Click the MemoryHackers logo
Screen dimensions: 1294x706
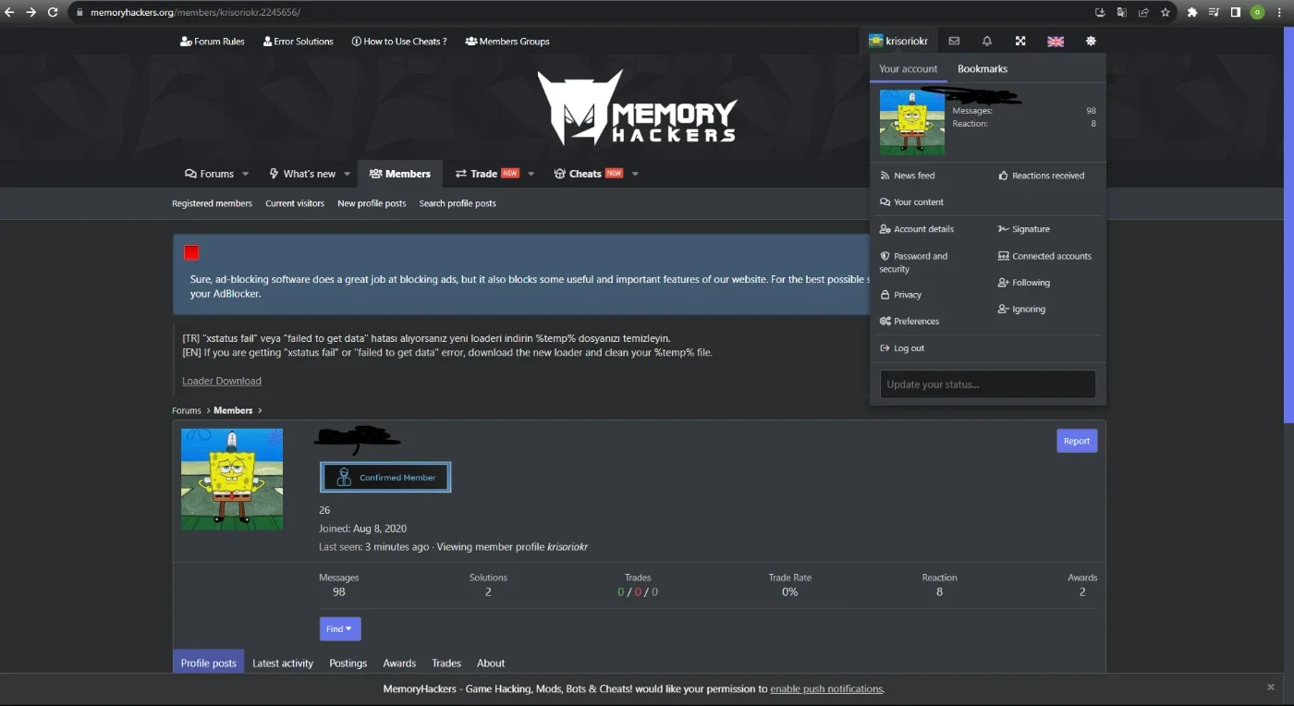point(638,108)
